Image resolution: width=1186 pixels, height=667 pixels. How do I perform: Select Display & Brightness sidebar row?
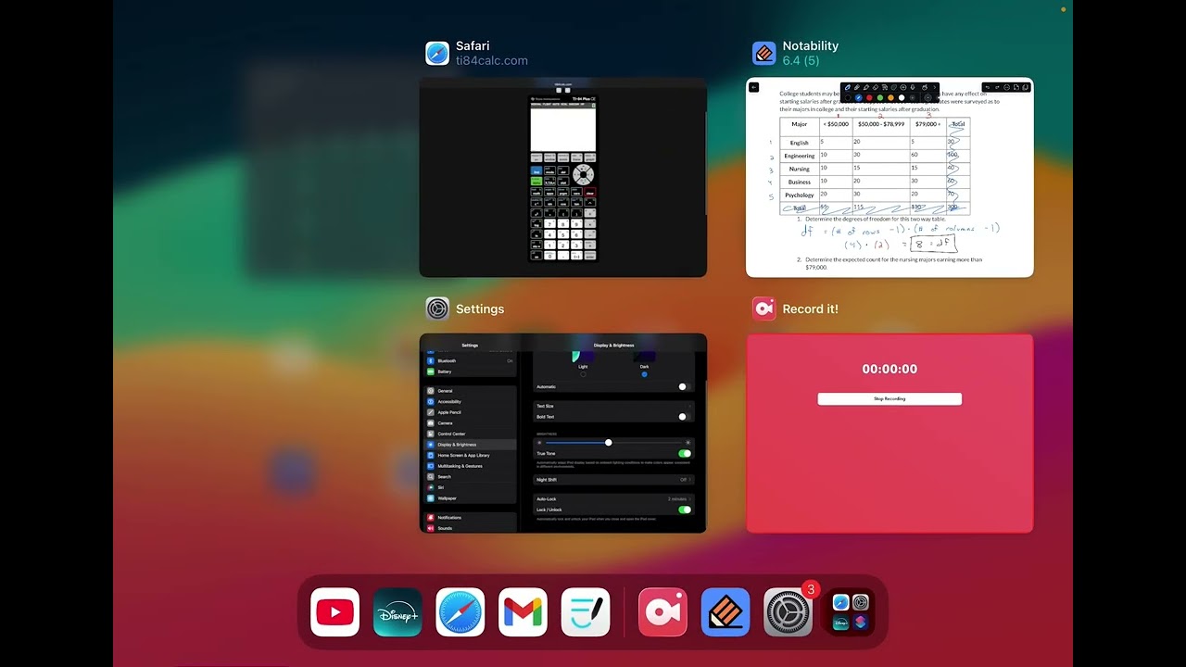[x=469, y=445]
